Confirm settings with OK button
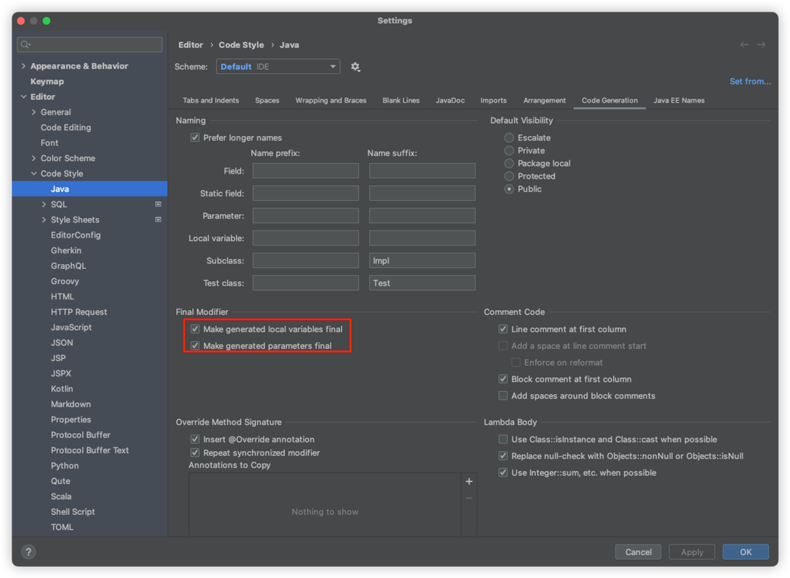Image resolution: width=790 pixels, height=578 pixels. coord(745,552)
